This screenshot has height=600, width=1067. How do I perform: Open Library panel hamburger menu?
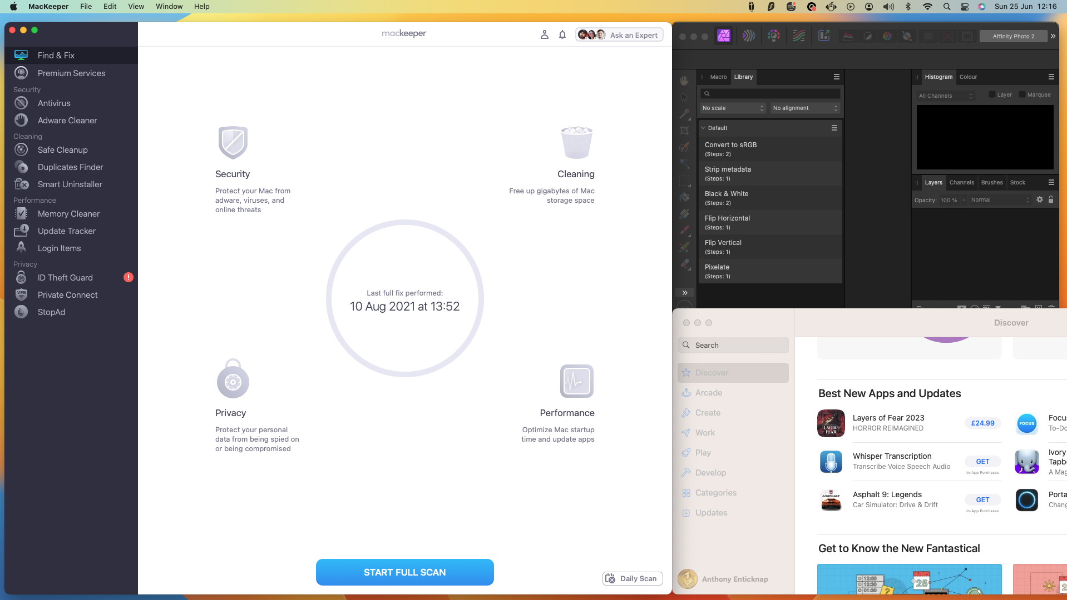[836, 77]
